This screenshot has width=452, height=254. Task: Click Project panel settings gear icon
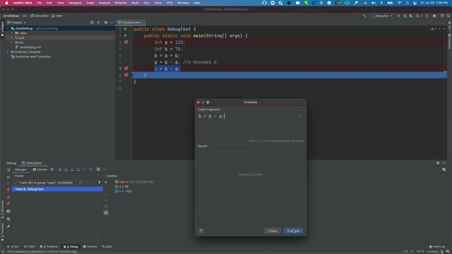click(x=106, y=22)
